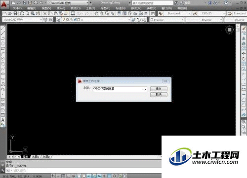This screenshot has height=178, width=247.
Task: Click the Copy icon in standard toolbar
Action: point(50,13)
